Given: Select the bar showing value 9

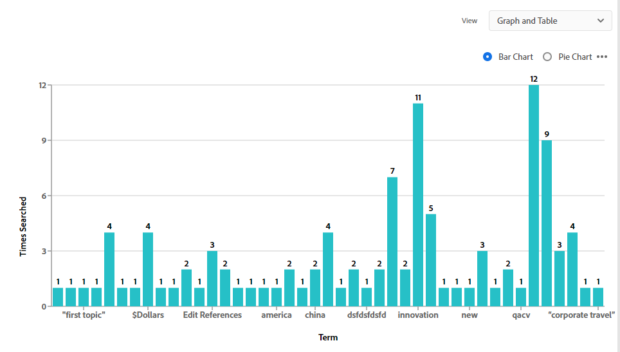Looking at the screenshot, I should (547, 223).
